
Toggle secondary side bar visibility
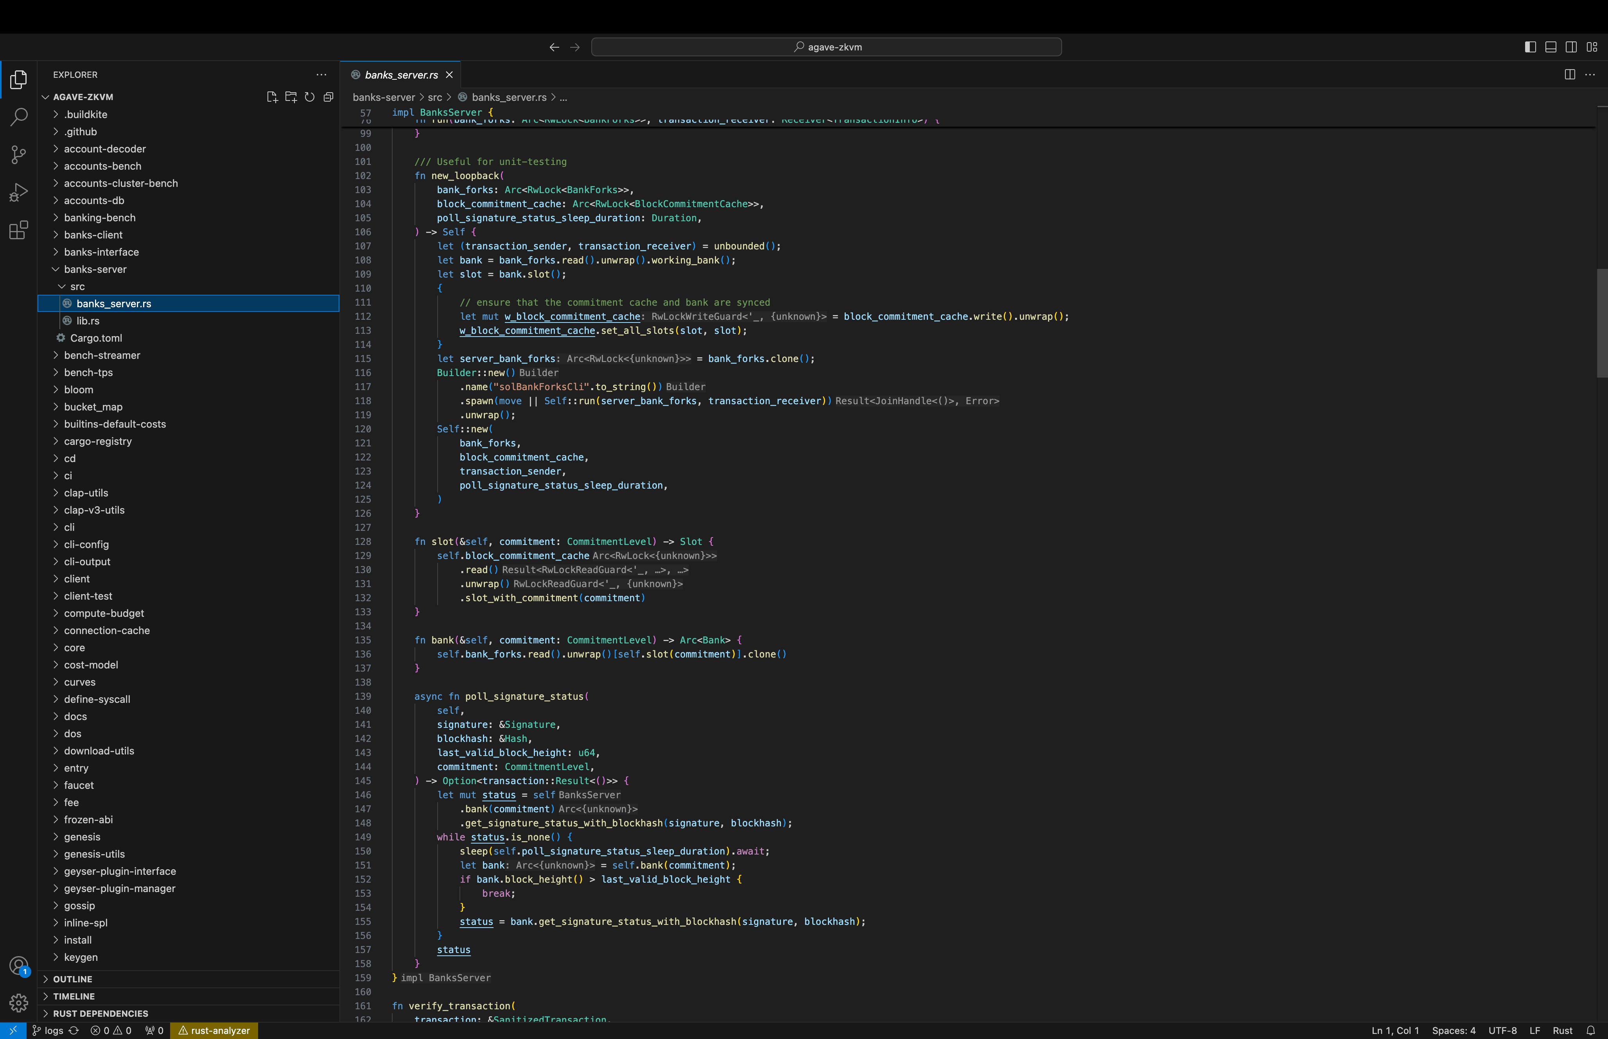[1571, 47]
